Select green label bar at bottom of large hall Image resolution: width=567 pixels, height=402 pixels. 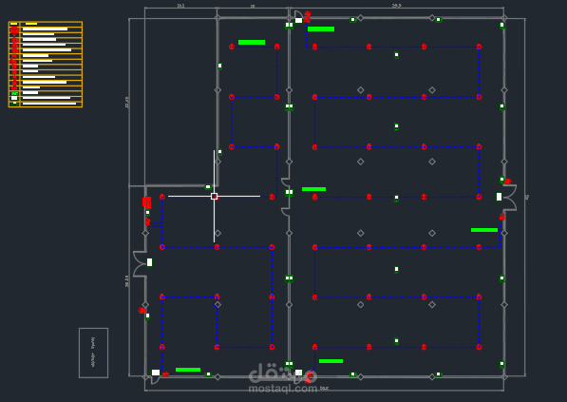331,361
